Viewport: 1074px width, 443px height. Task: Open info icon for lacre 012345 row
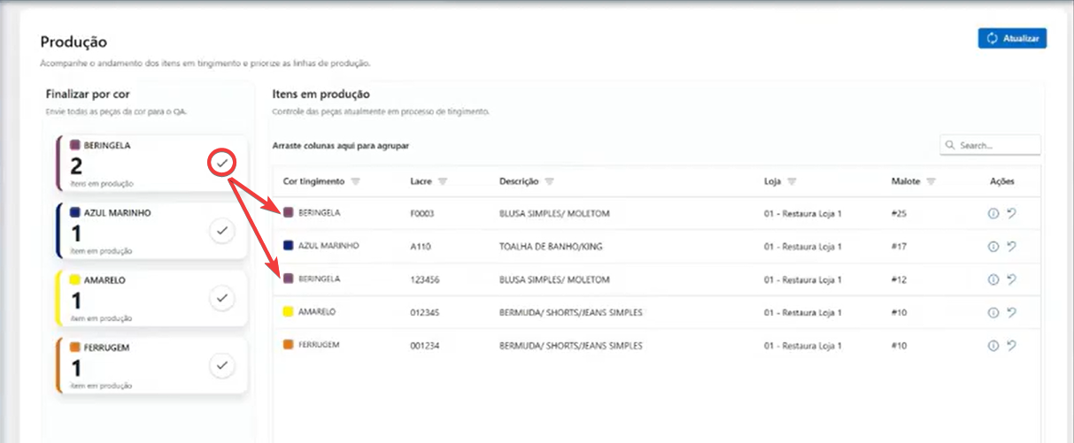pos(993,312)
